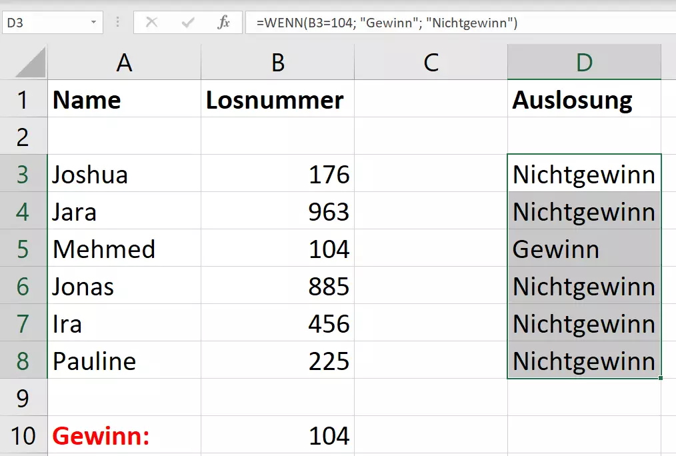Screen dimensions: 676x456
Task: Select the cell containing 'Joshua'
Action: tap(124, 174)
